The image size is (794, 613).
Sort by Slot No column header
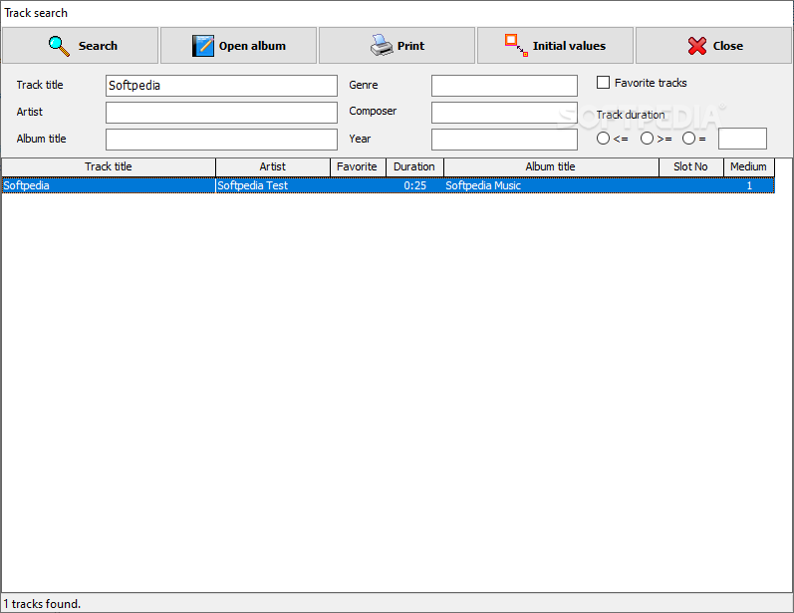coord(690,166)
